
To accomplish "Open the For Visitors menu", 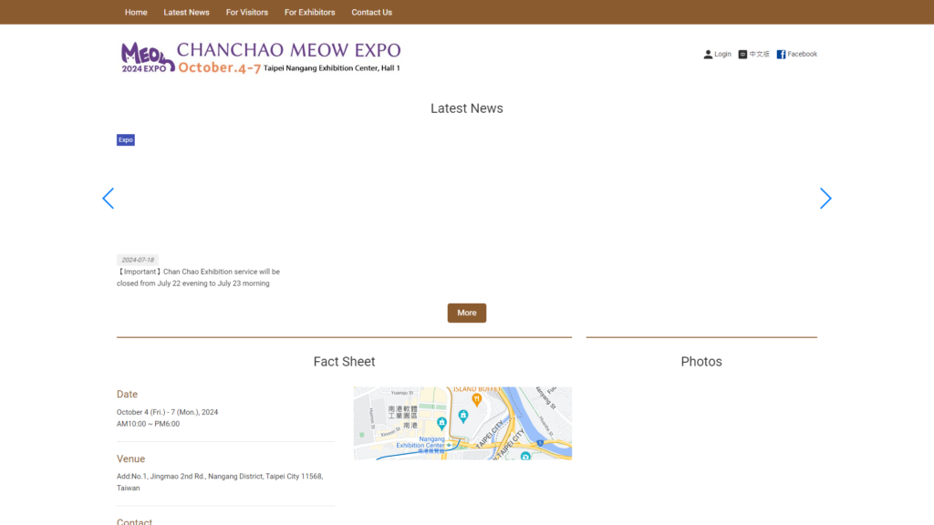I will pos(246,12).
